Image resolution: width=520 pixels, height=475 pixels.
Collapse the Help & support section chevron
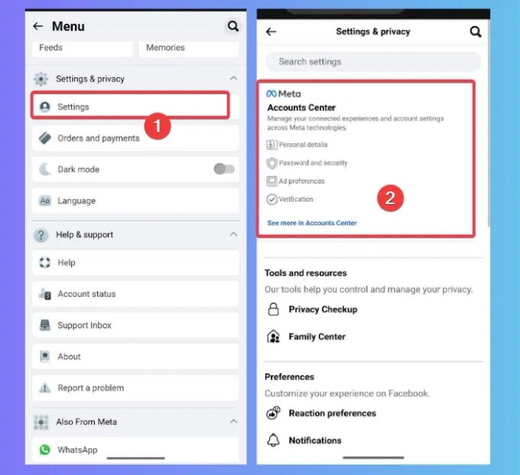[233, 234]
